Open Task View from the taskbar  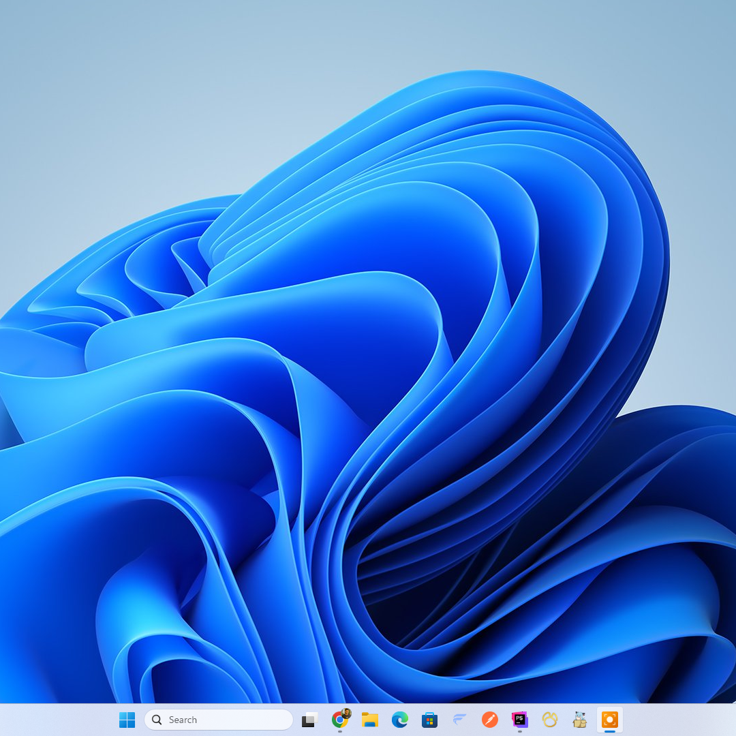tap(310, 720)
